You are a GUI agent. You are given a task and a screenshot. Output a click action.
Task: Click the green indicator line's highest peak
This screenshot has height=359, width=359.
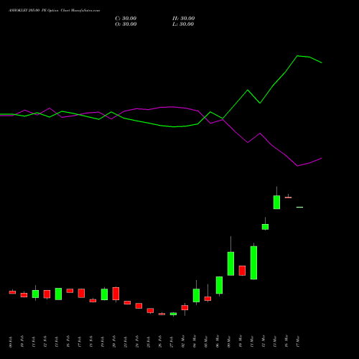coord(297,56)
